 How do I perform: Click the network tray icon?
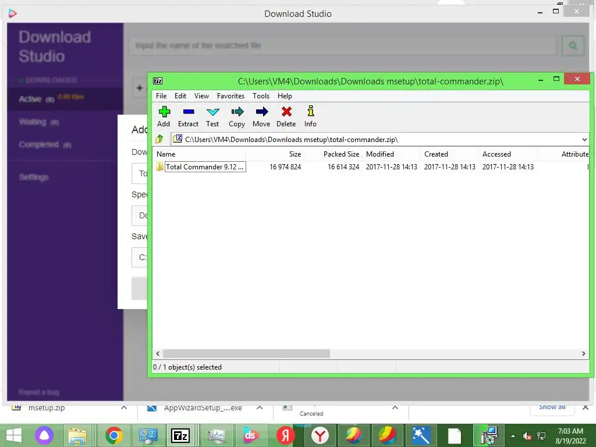pos(541,436)
